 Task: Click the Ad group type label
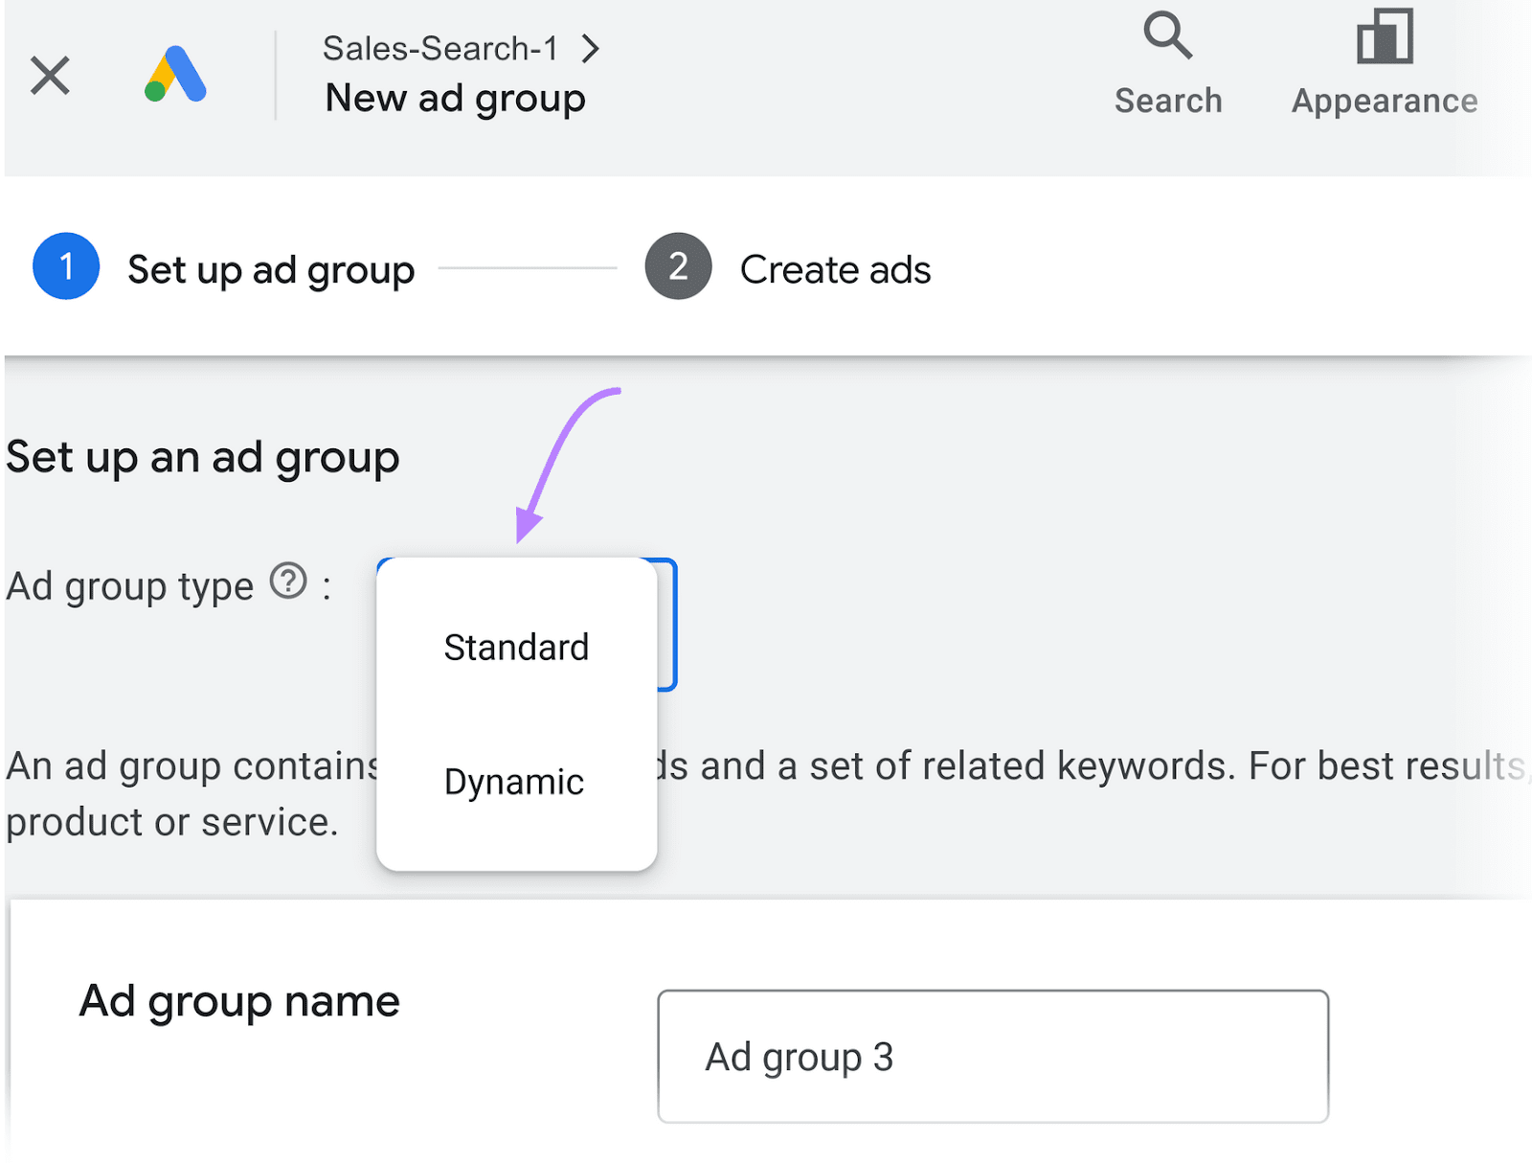[129, 586]
